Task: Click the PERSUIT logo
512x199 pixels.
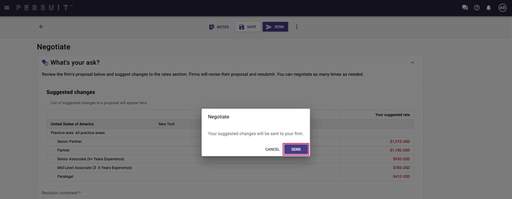Action: 44,8
